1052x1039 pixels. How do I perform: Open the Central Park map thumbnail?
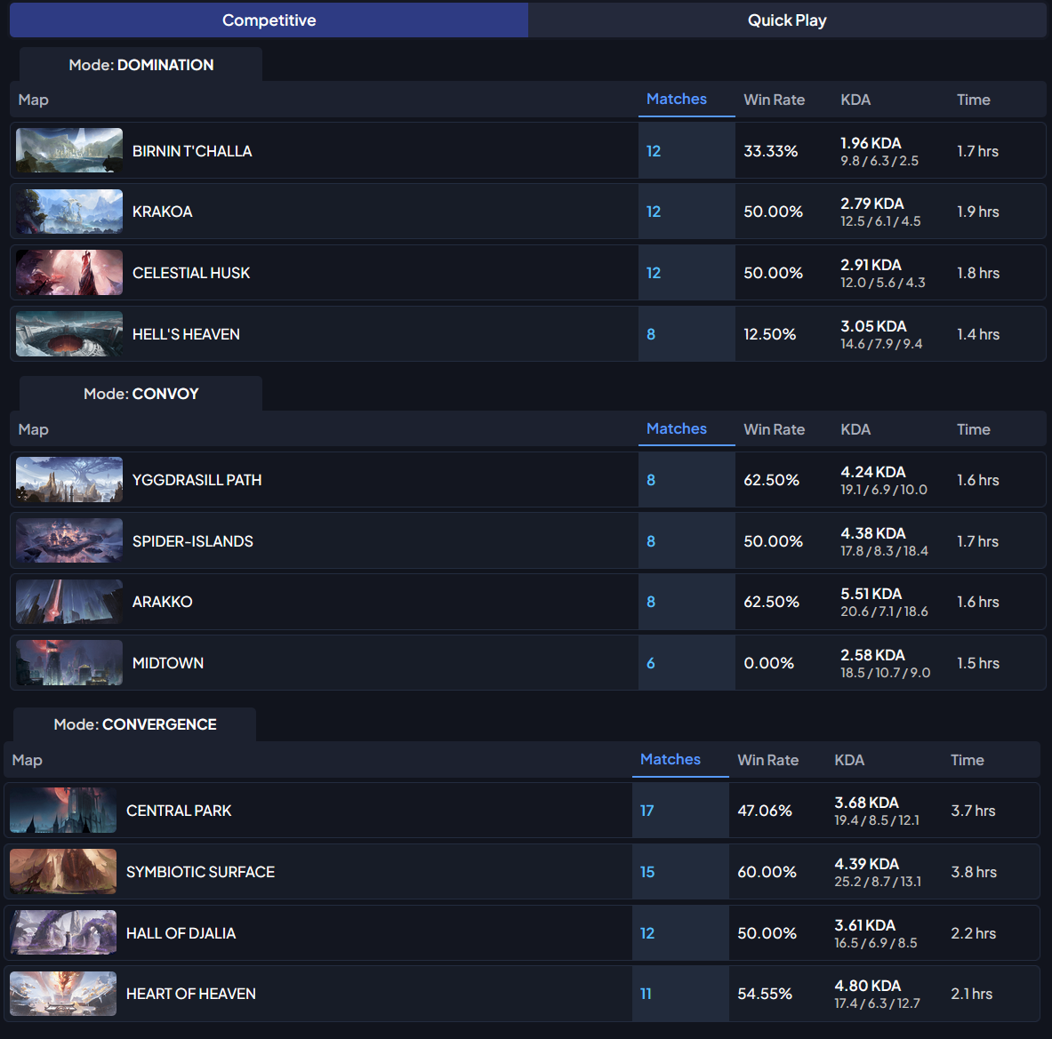point(63,811)
